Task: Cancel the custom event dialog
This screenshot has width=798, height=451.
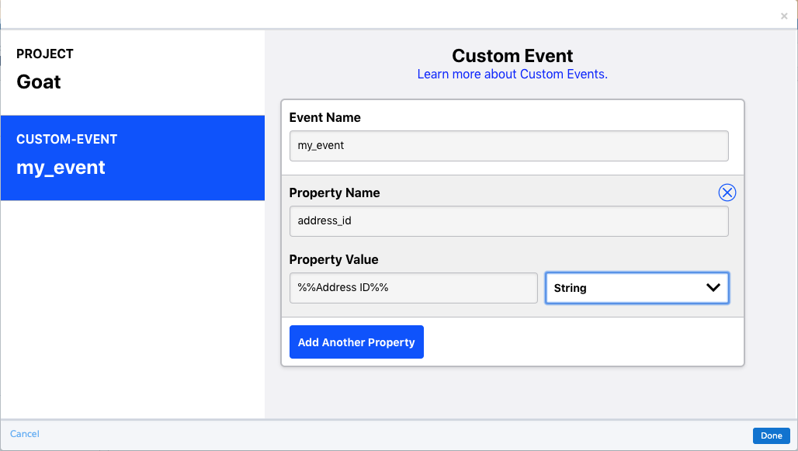Action: [x=24, y=434]
